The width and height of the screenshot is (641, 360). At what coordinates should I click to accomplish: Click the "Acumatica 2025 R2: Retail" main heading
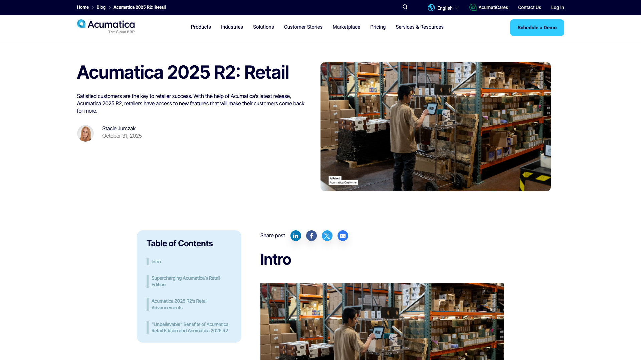183,72
